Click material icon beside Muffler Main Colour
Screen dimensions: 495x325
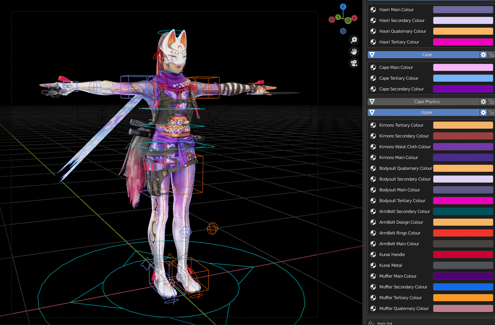point(373,276)
